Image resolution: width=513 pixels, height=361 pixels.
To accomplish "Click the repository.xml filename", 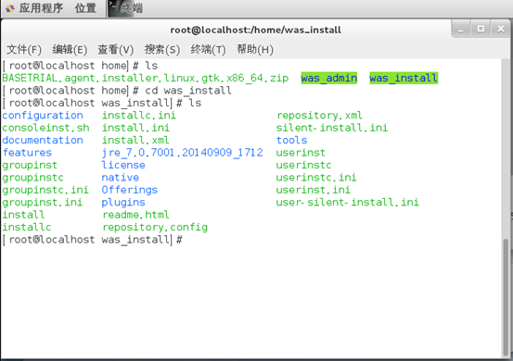I will pos(320,115).
